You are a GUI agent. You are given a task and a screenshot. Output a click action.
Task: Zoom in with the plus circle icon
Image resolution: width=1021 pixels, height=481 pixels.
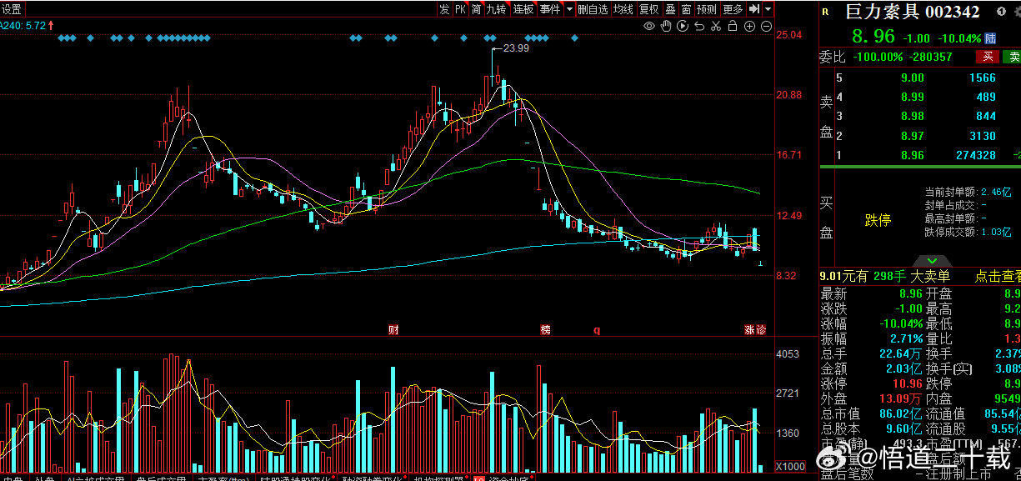(749, 27)
